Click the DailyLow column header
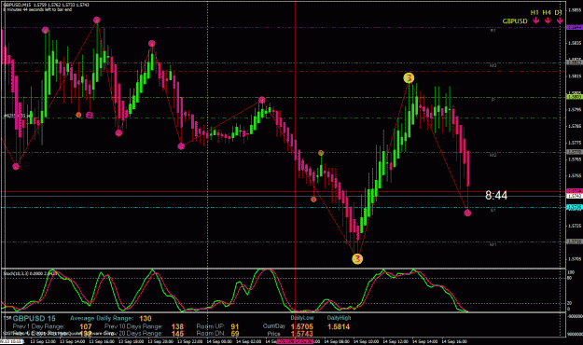 pyautogui.click(x=302, y=317)
